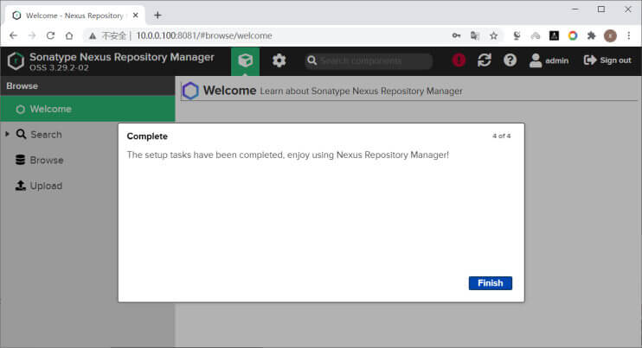This screenshot has height=348, width=642.
Task: Click the translate page icon
Action: [x=475, y=35]
